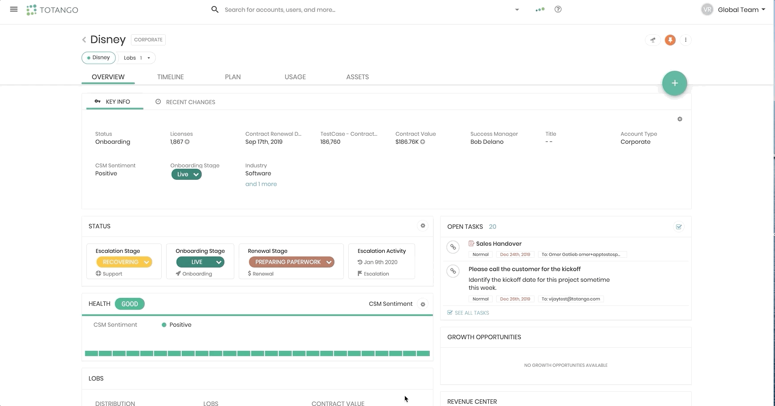Open the ASSETS tab
This screenshot has width=775, height=406.
click(x=357, y=77)
